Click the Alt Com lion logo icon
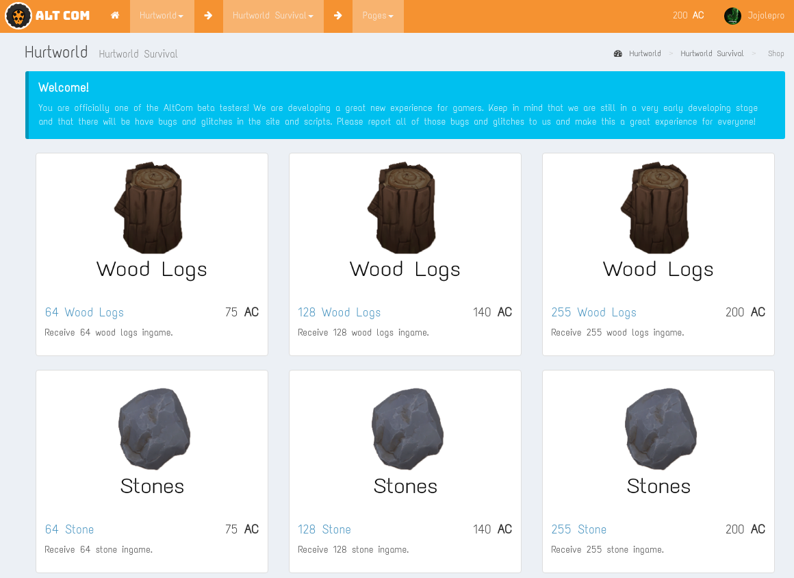Image resolution: width=794 pixels, height=578 pixels. point(18,16)
